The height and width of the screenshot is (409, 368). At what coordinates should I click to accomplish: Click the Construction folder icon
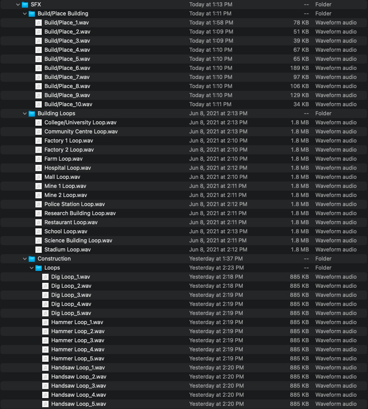(x=32, y=259)
